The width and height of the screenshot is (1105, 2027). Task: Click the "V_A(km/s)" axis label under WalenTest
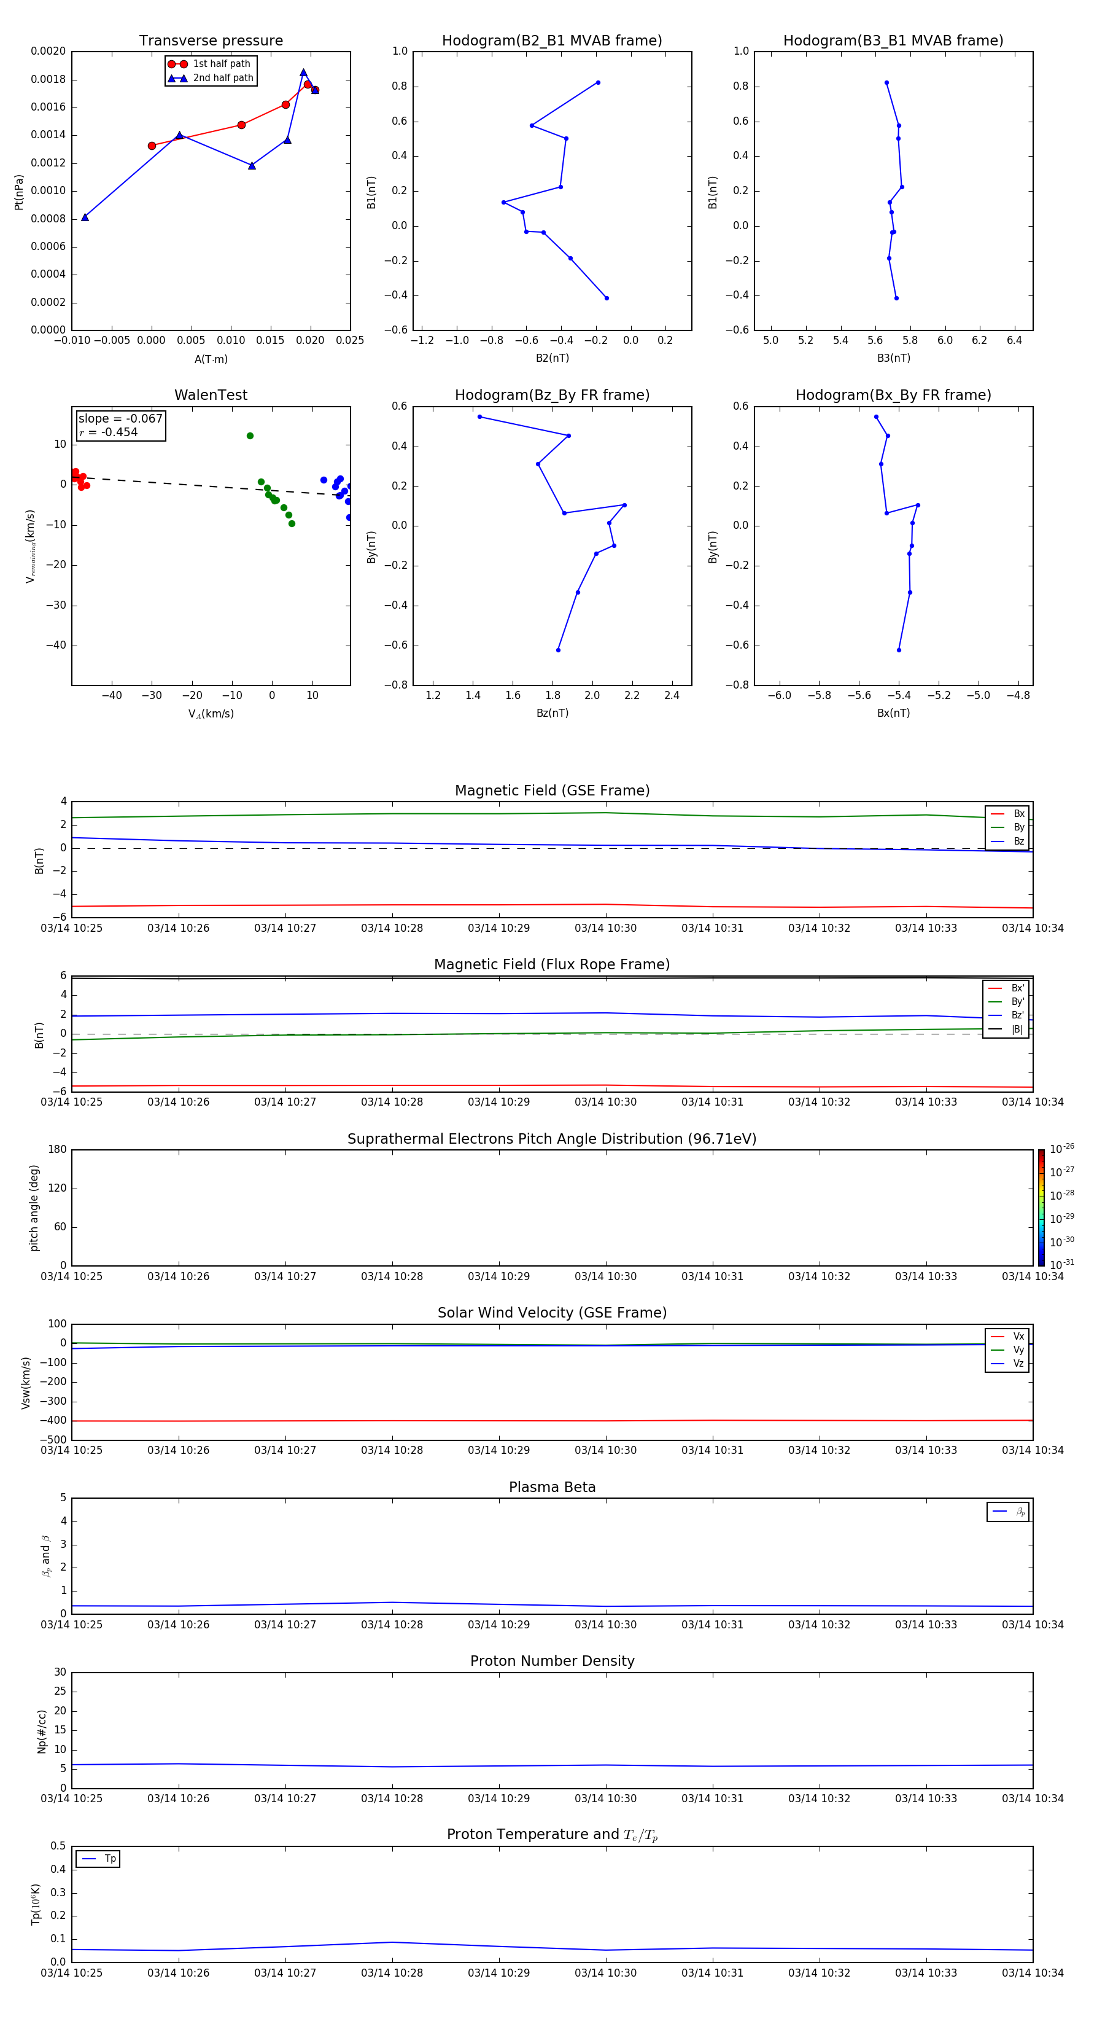point(211,714)
